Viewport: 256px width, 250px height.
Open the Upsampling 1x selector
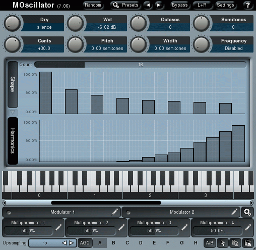click(52, 243)
